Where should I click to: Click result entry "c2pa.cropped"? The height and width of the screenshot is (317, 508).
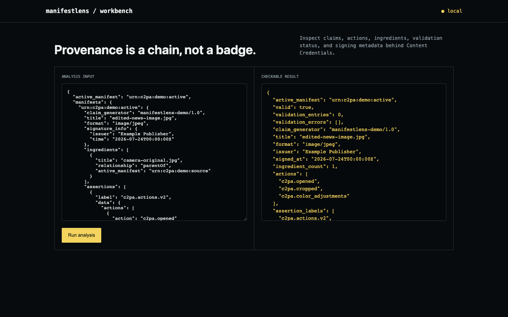(301, 189)
